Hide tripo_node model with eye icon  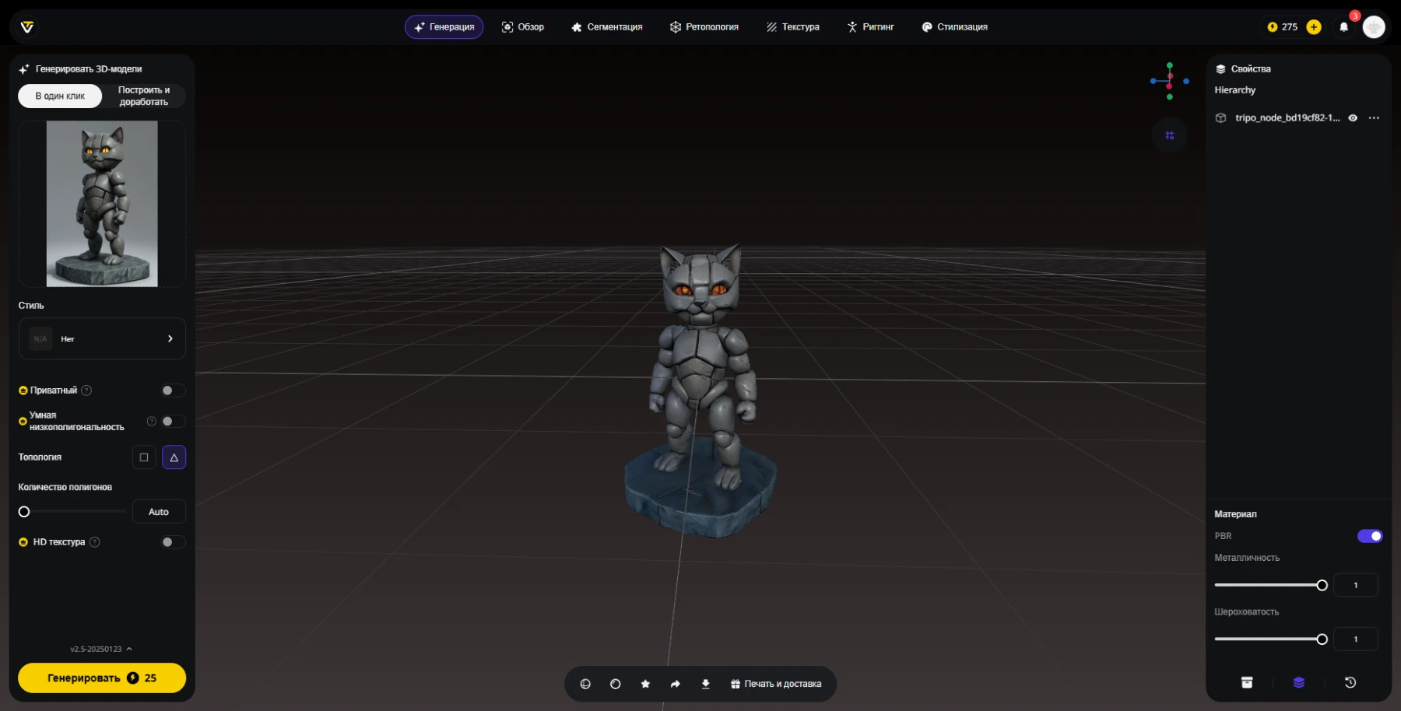pos(1353,118)
